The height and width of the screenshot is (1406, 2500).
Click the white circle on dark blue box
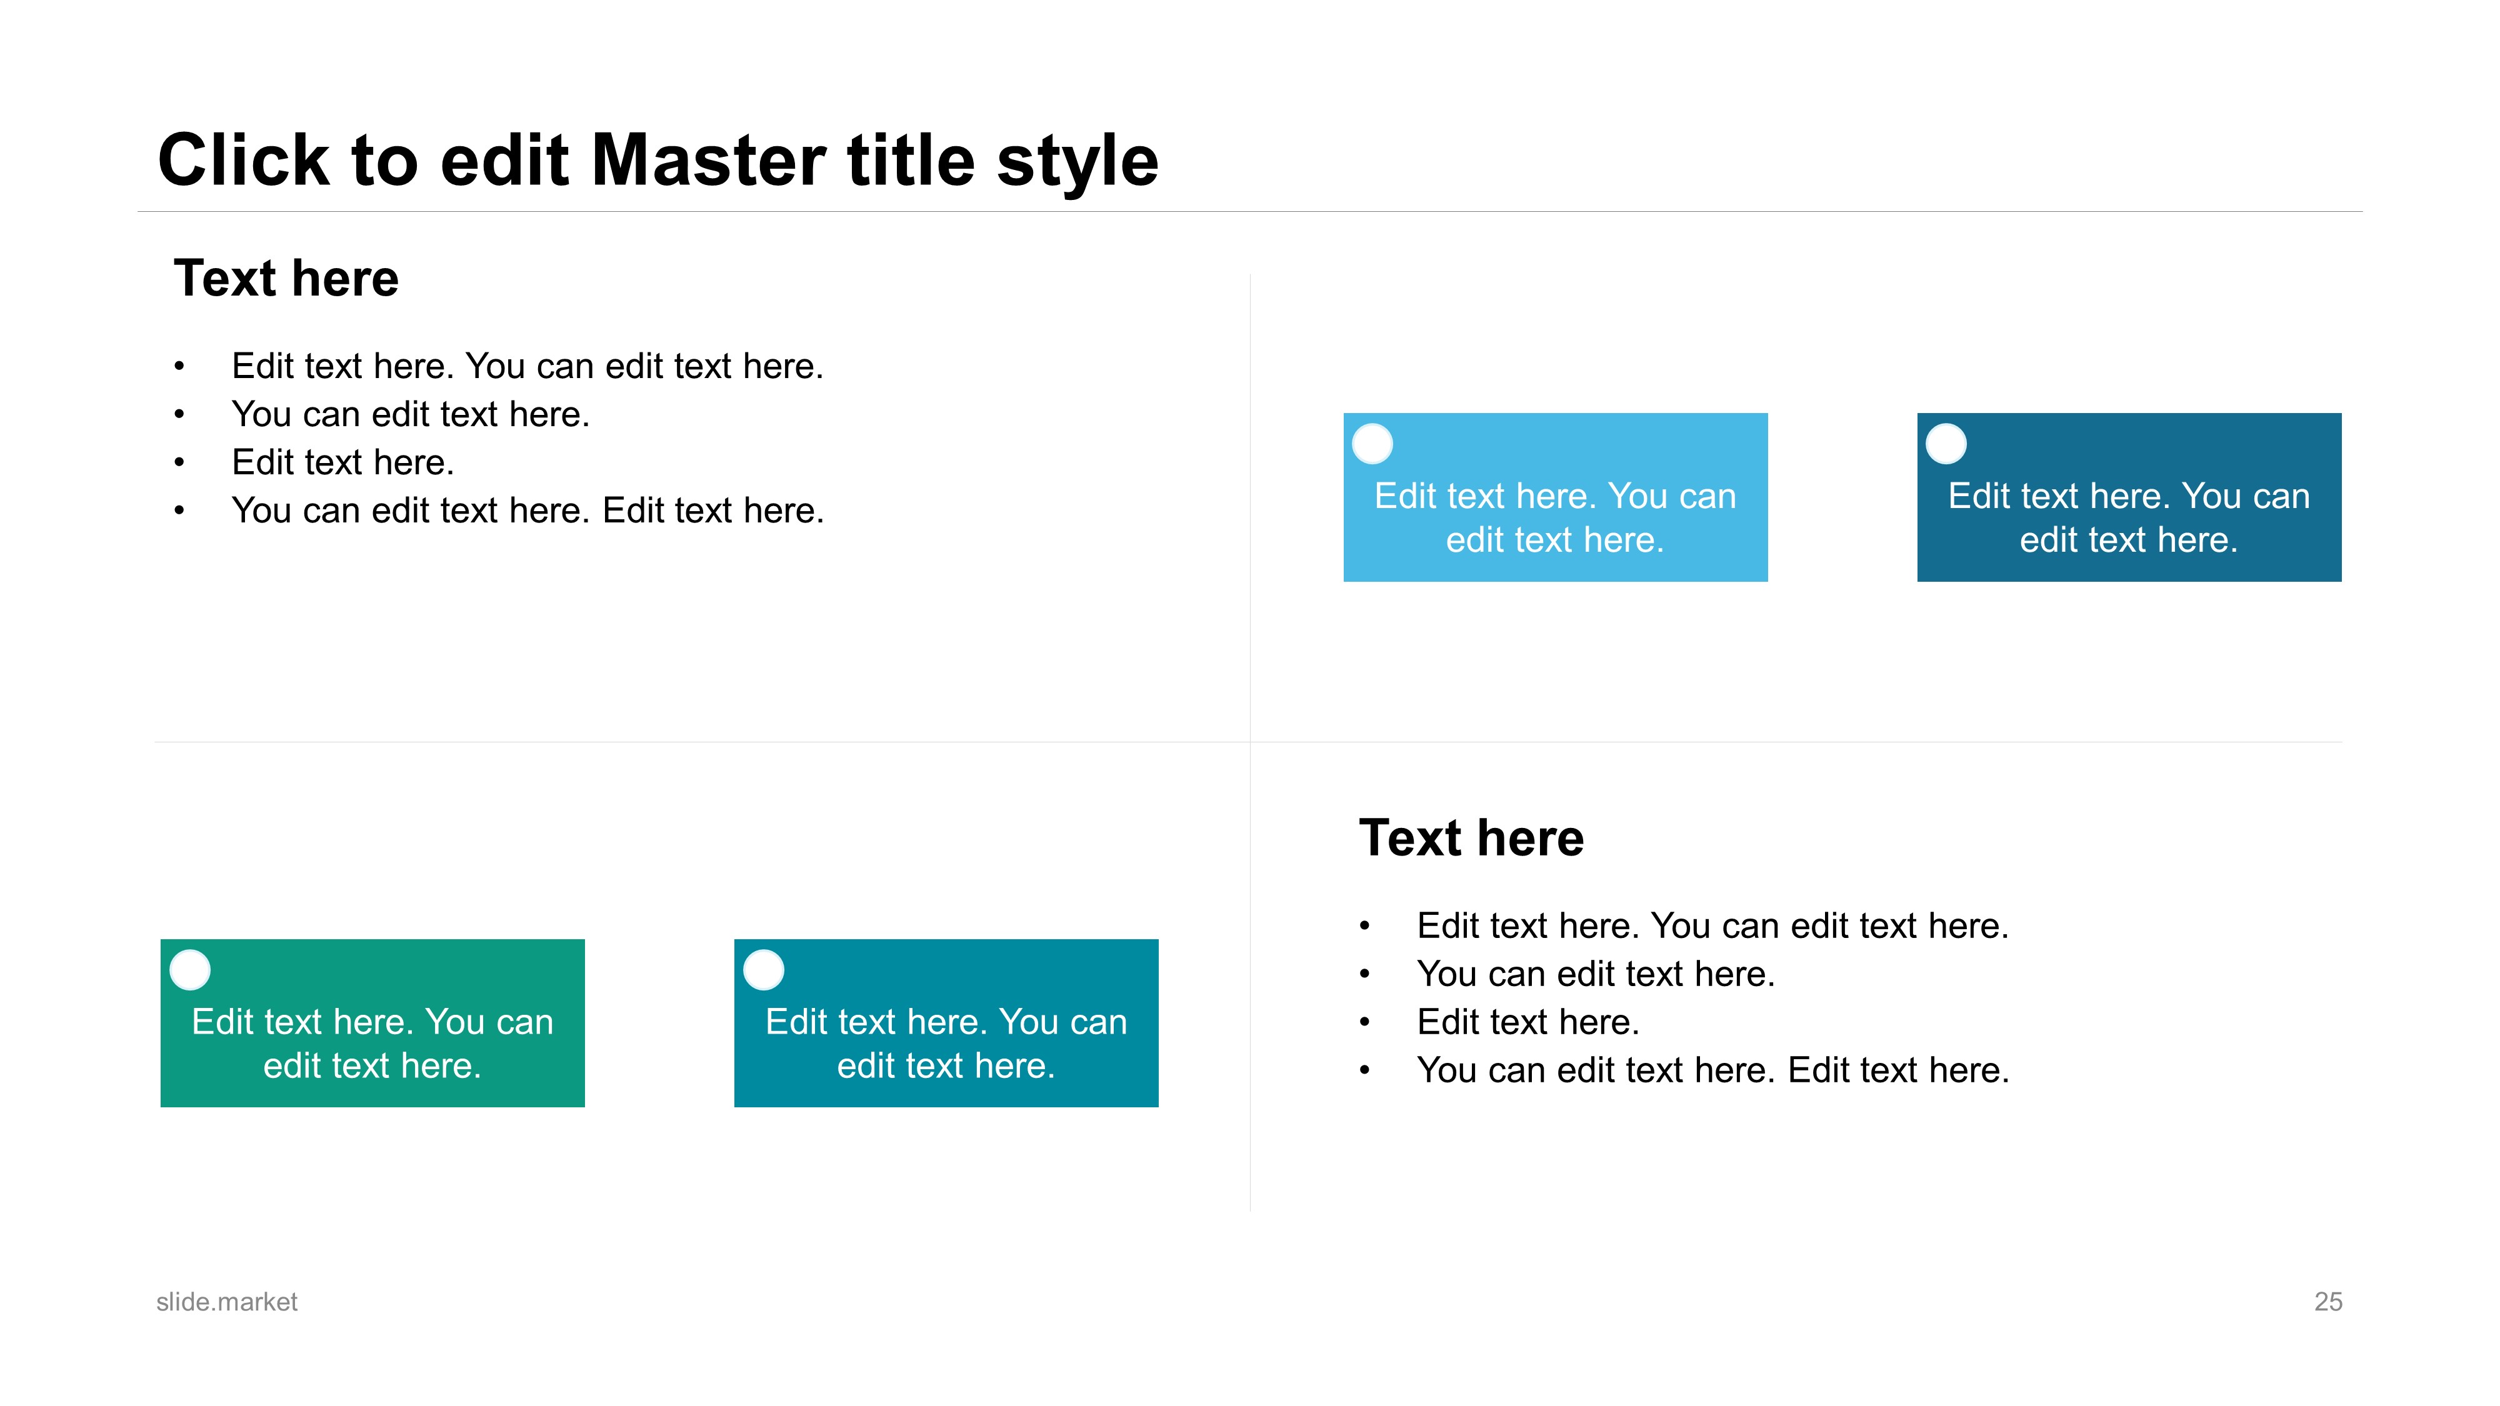[x=1946, y=444]
